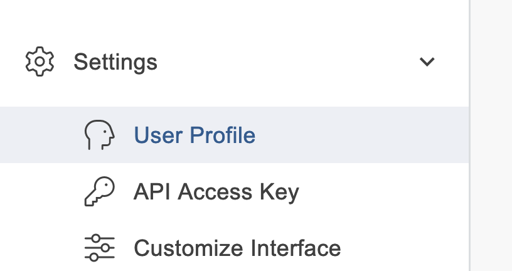Click the Customize Interface sliders icon
Screen dimensions: 512x271
[99, 248]
